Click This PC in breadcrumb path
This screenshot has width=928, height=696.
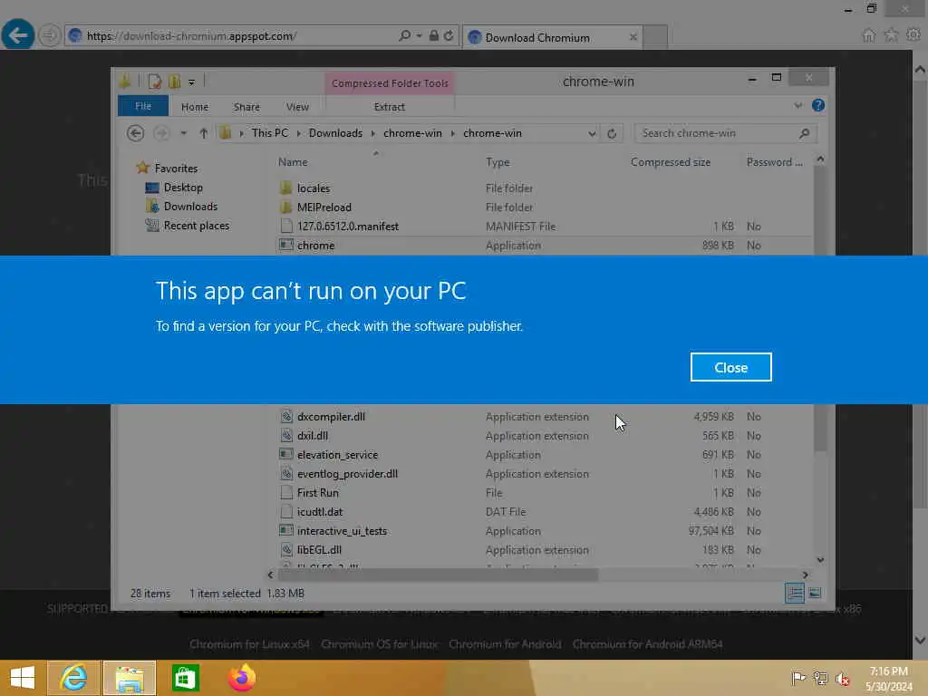[270, 133]
